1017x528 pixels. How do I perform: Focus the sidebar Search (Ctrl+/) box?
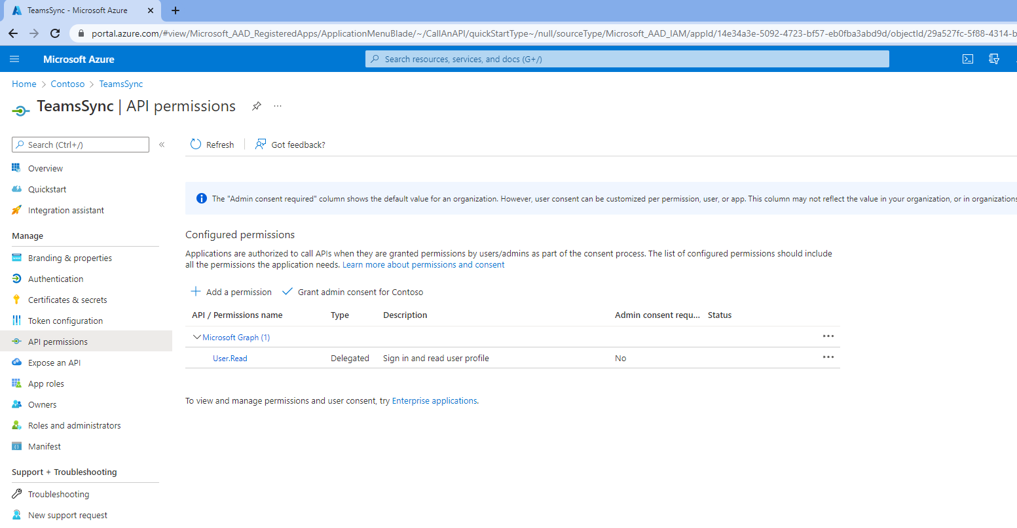click(81, 145)
